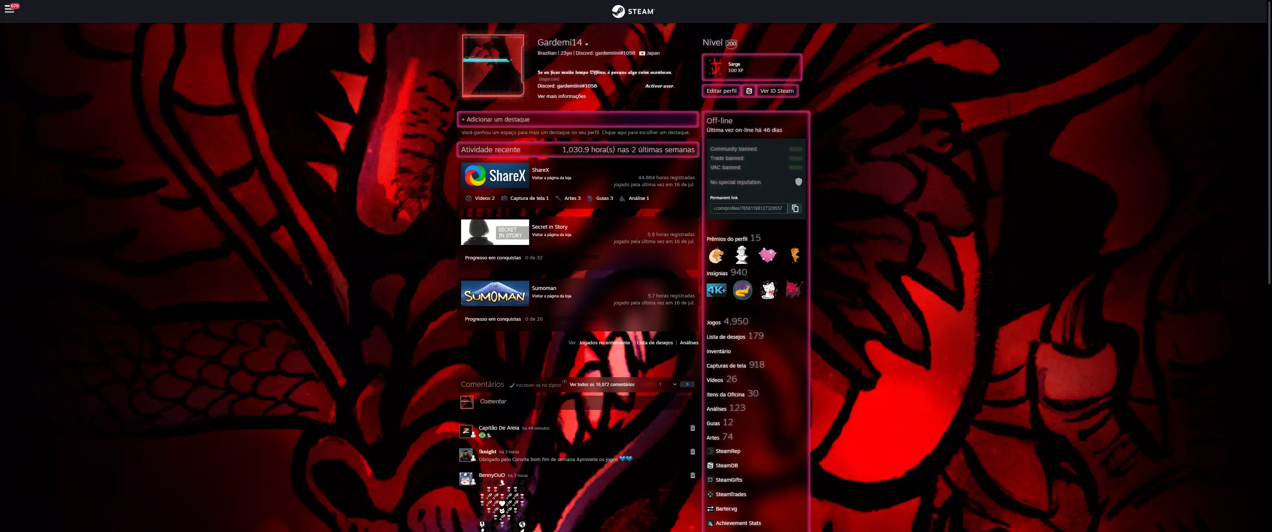Delete Capitão De Areia's comment
The height and width of the screenshot is (532, 1272).
pos(692,428)
